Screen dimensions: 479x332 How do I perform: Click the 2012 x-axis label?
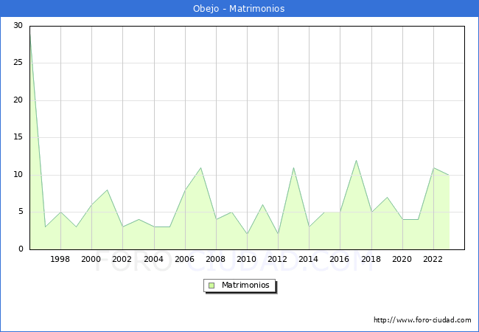click(278, 260)
